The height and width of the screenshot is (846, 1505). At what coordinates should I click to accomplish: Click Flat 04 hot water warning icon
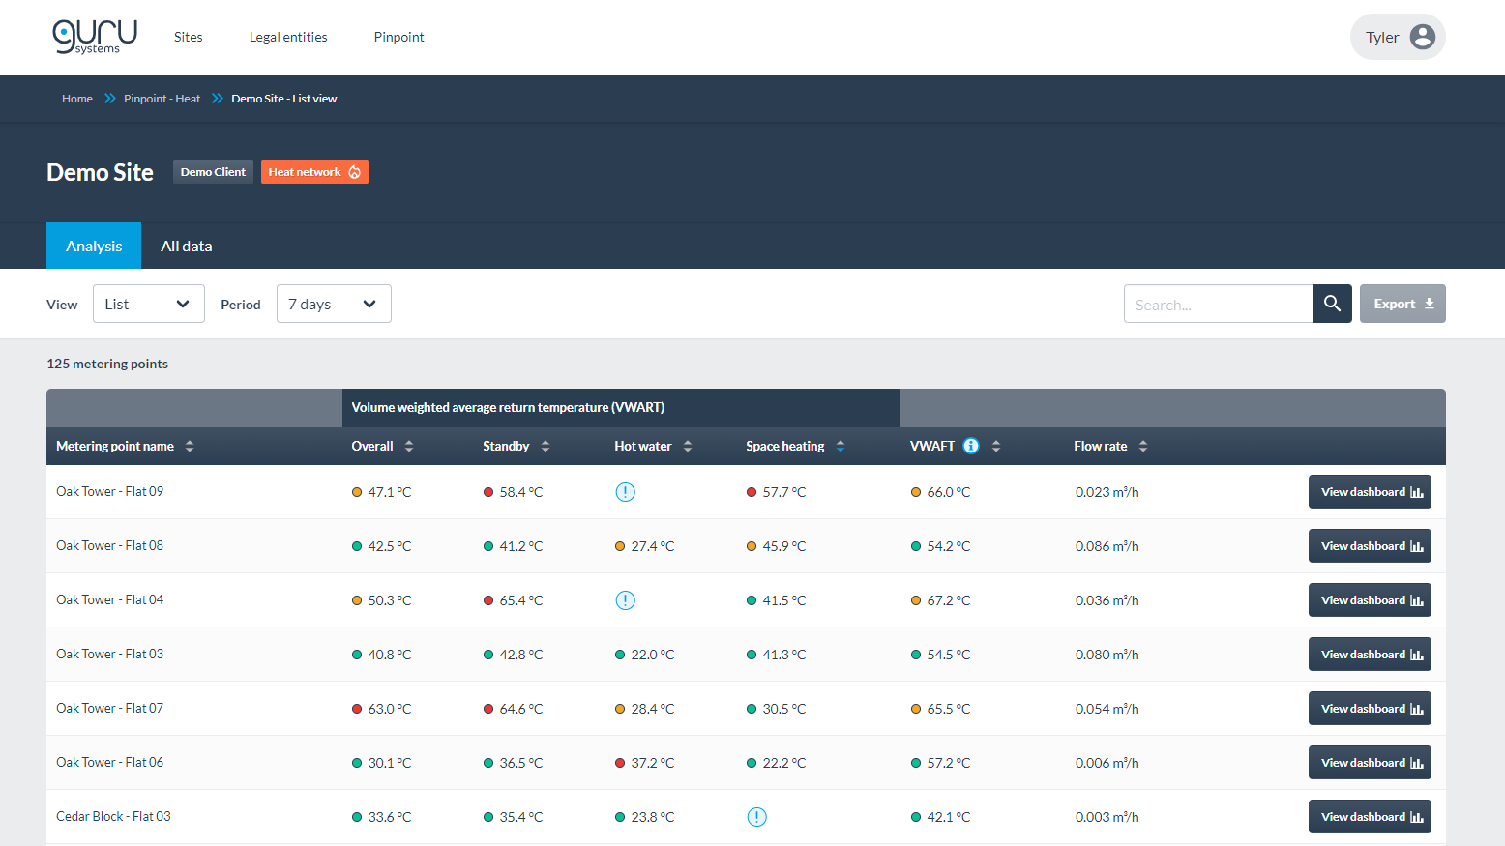[626, 600]
